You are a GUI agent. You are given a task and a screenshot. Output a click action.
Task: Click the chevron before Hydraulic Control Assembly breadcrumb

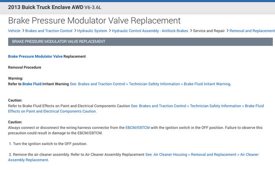pos(110,31)
